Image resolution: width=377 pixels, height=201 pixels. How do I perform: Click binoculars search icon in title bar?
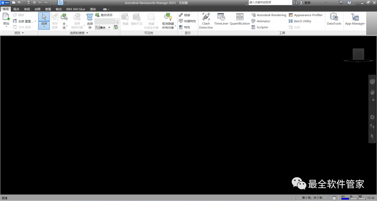tap(295, 2)
